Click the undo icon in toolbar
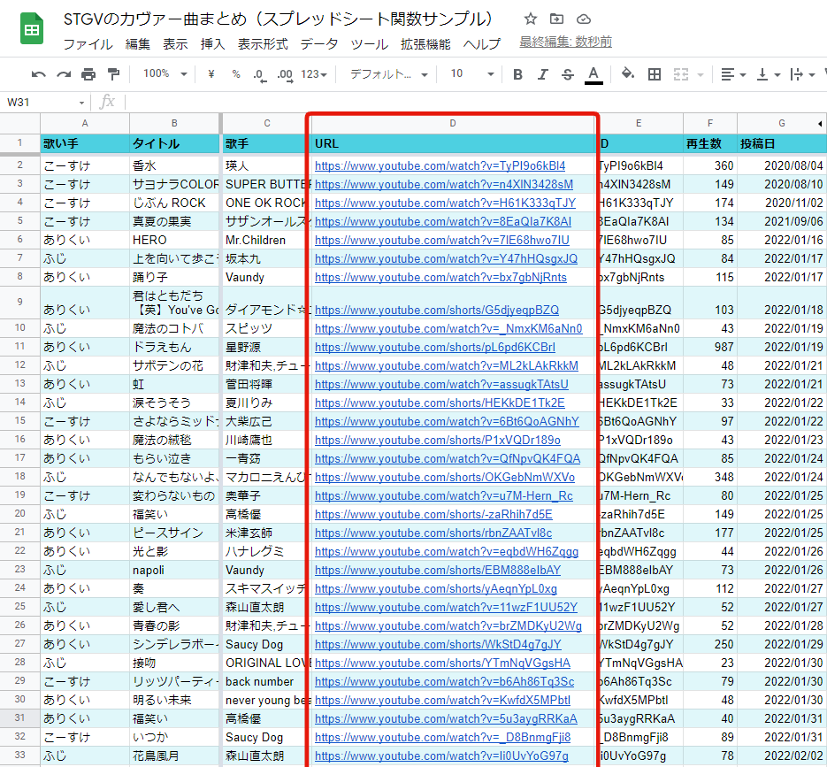This screenshot has width=827, height=767. coord(38,74)
